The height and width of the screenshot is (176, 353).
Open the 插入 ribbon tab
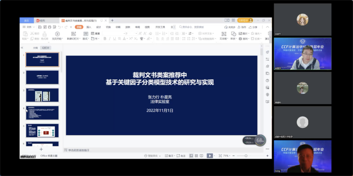pos(89,27)
